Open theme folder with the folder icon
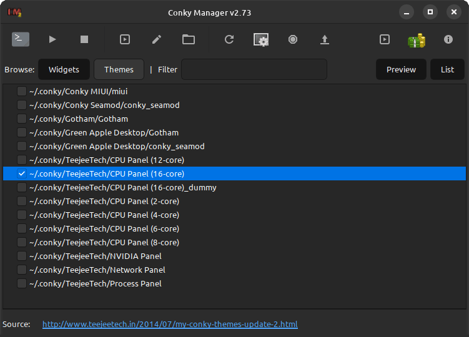This screenshot has height=337, width=469. (x=189, y=39)
